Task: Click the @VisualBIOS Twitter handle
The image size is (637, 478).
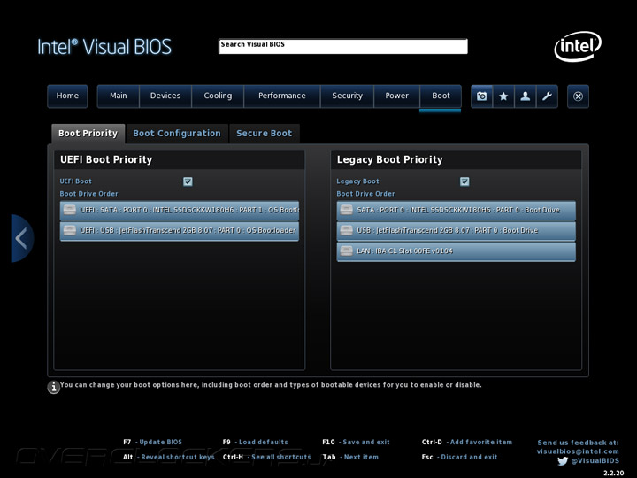Action: 595,461
